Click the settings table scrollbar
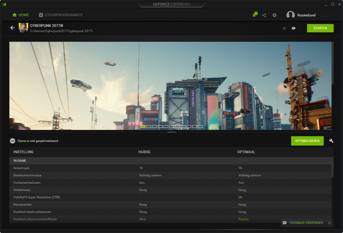Viewport: 343px width, 233px height. pos(333,171)
